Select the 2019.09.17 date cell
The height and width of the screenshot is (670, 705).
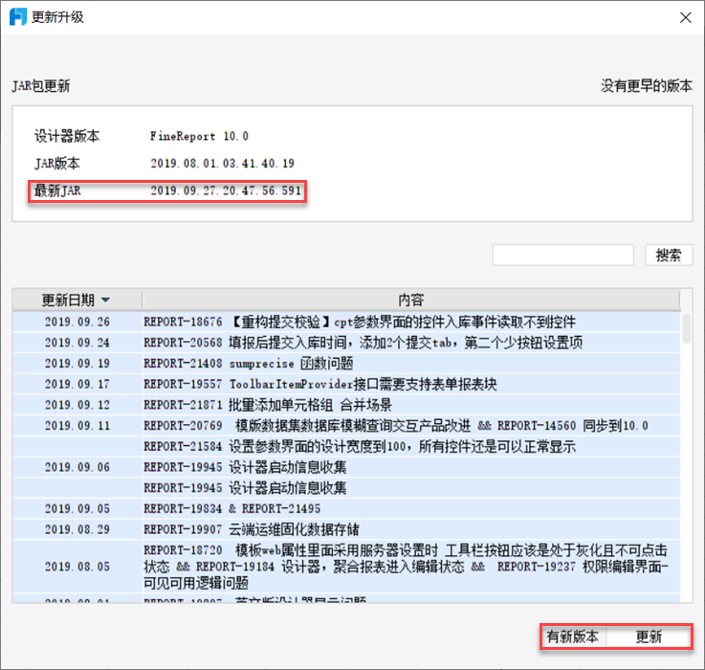coord(77,384)
